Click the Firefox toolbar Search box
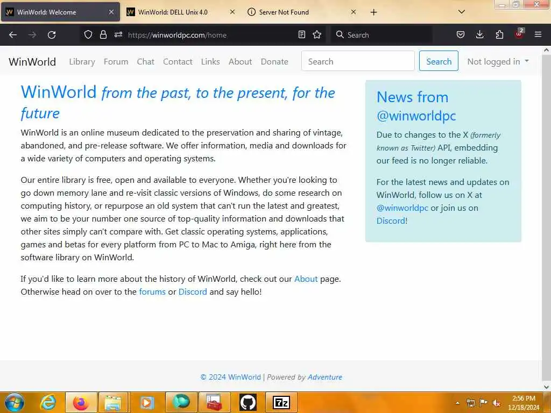The height and width of the screenshot is (413, 551). 382,35
